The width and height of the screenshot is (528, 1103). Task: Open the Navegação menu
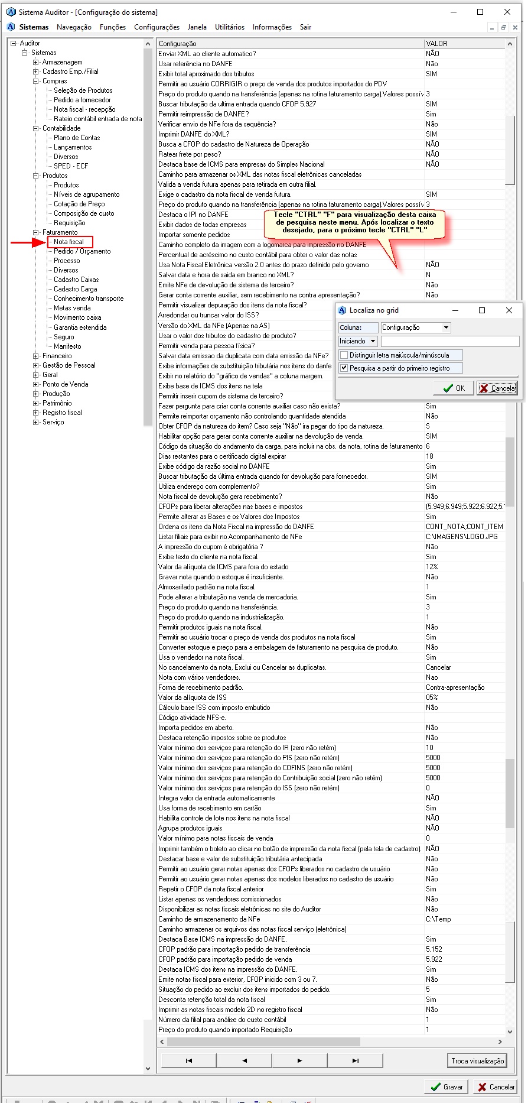click(74, 27)
